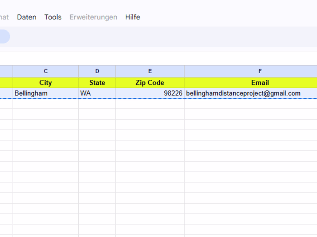The image size is (317, 237).
Task: Click the State header cell
Action: 97,83
